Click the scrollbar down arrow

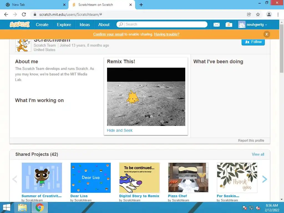click(x=282, y=199)
